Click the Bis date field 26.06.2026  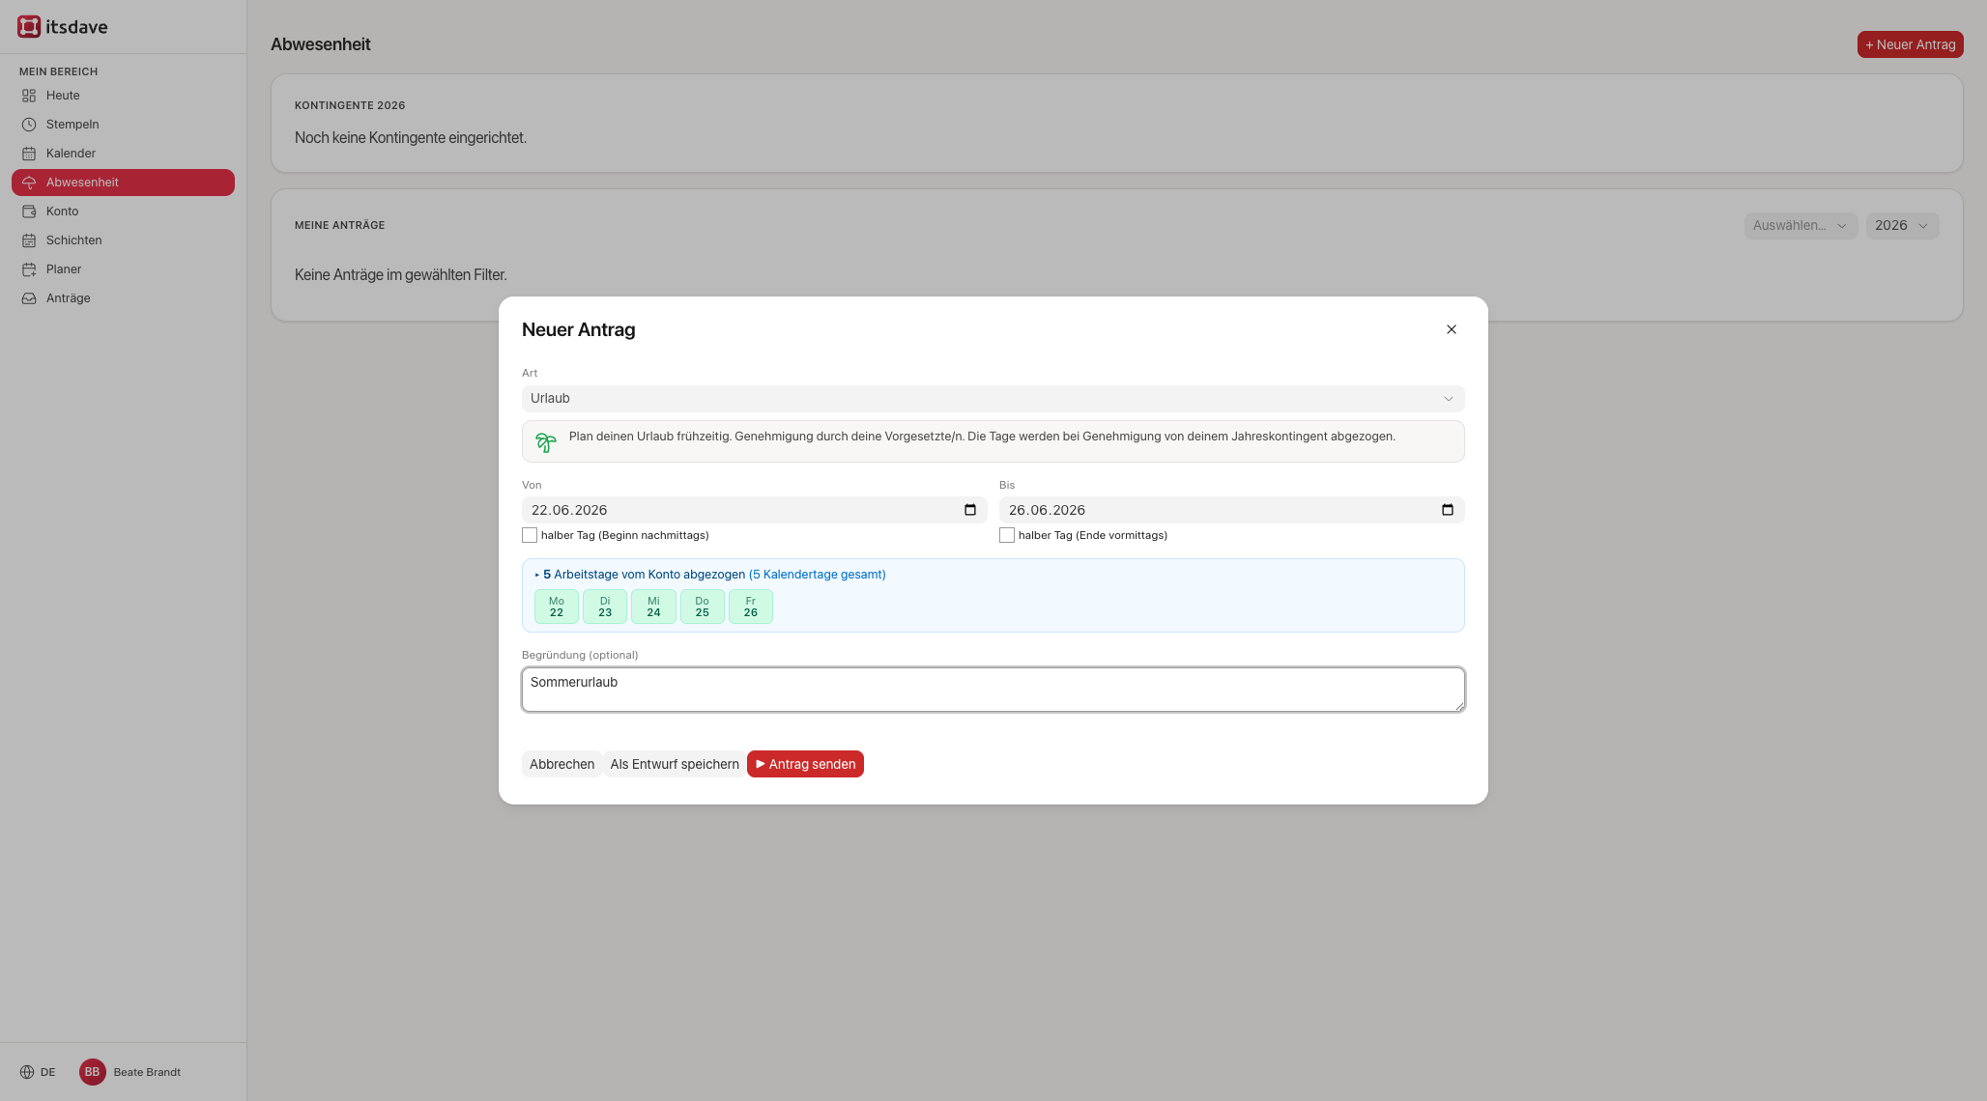pos(1231,510)
